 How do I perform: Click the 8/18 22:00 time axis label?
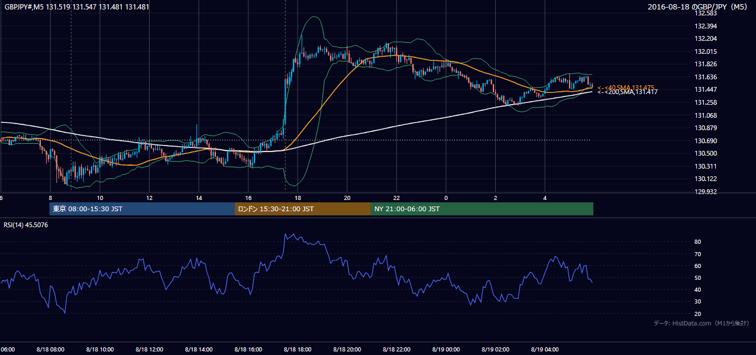(396, 350)
